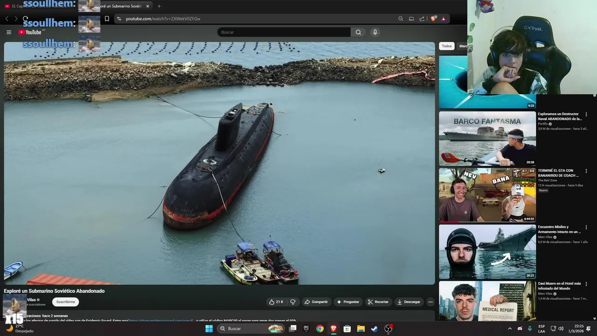Bookmark this page with the bookmark icon
The height and width of the screenshot is (336, 597).
[107, 19]
